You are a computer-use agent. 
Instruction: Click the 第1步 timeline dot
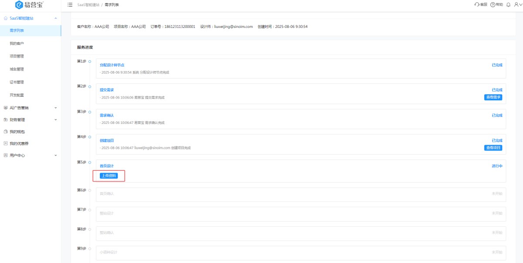coord(90,61)
